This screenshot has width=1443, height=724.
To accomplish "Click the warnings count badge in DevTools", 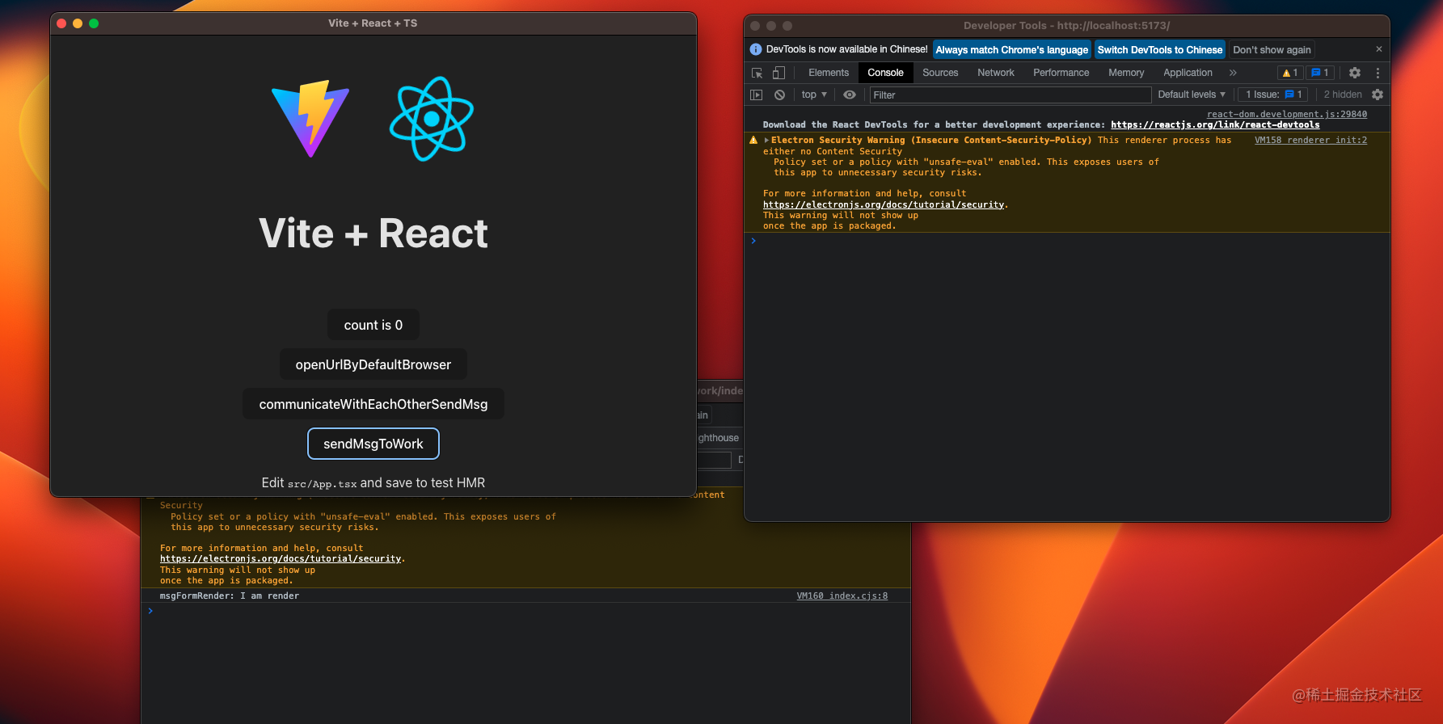I will click(x=1290, y=73).
